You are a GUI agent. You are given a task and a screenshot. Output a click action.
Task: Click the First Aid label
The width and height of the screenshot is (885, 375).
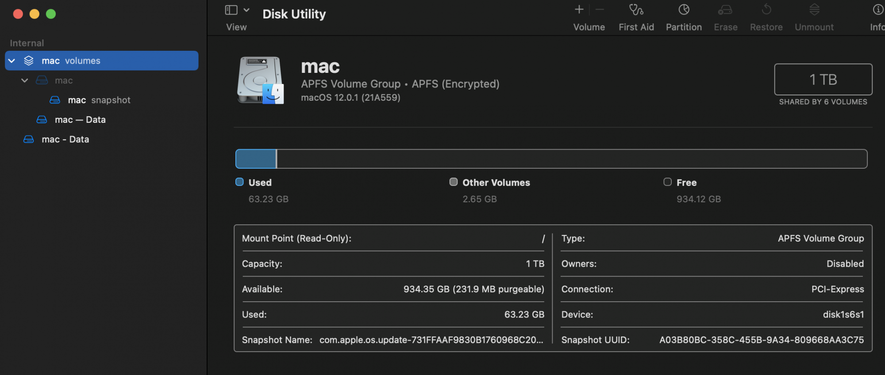point(636,27)
